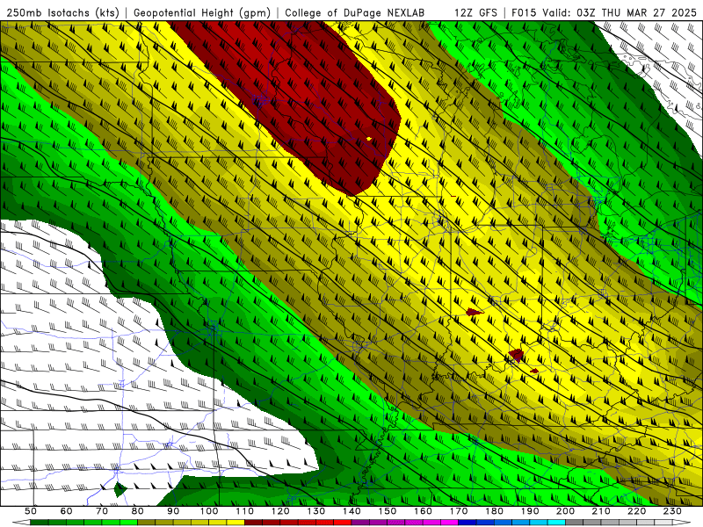Pick the bright yellow swatch just before 110

[x=236, y=523]
